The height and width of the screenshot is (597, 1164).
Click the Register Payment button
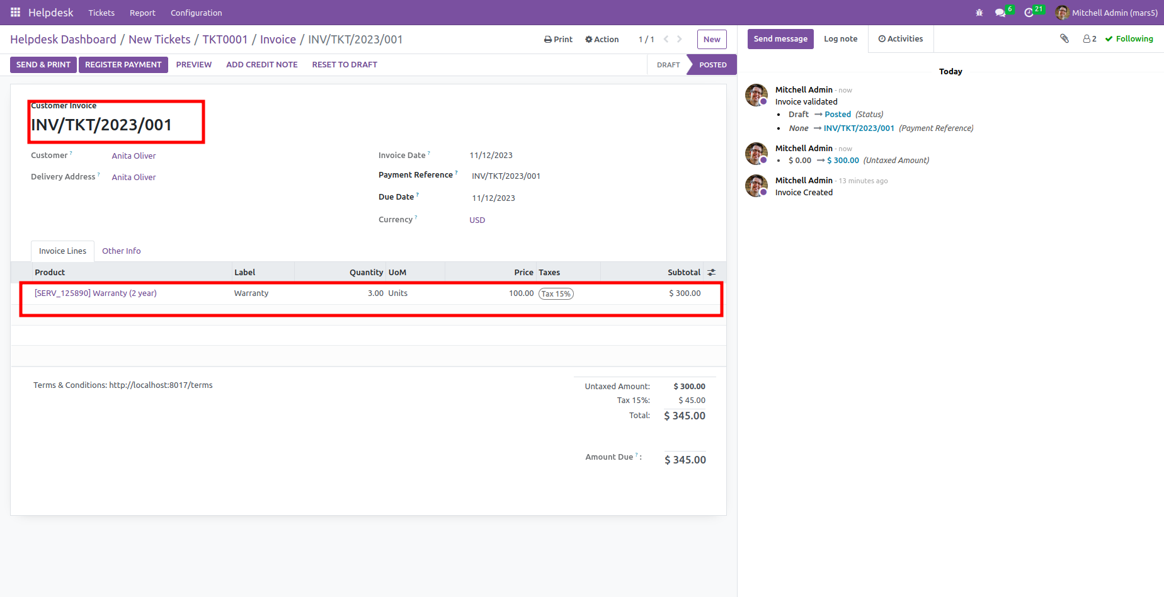[x=123, y=65]
